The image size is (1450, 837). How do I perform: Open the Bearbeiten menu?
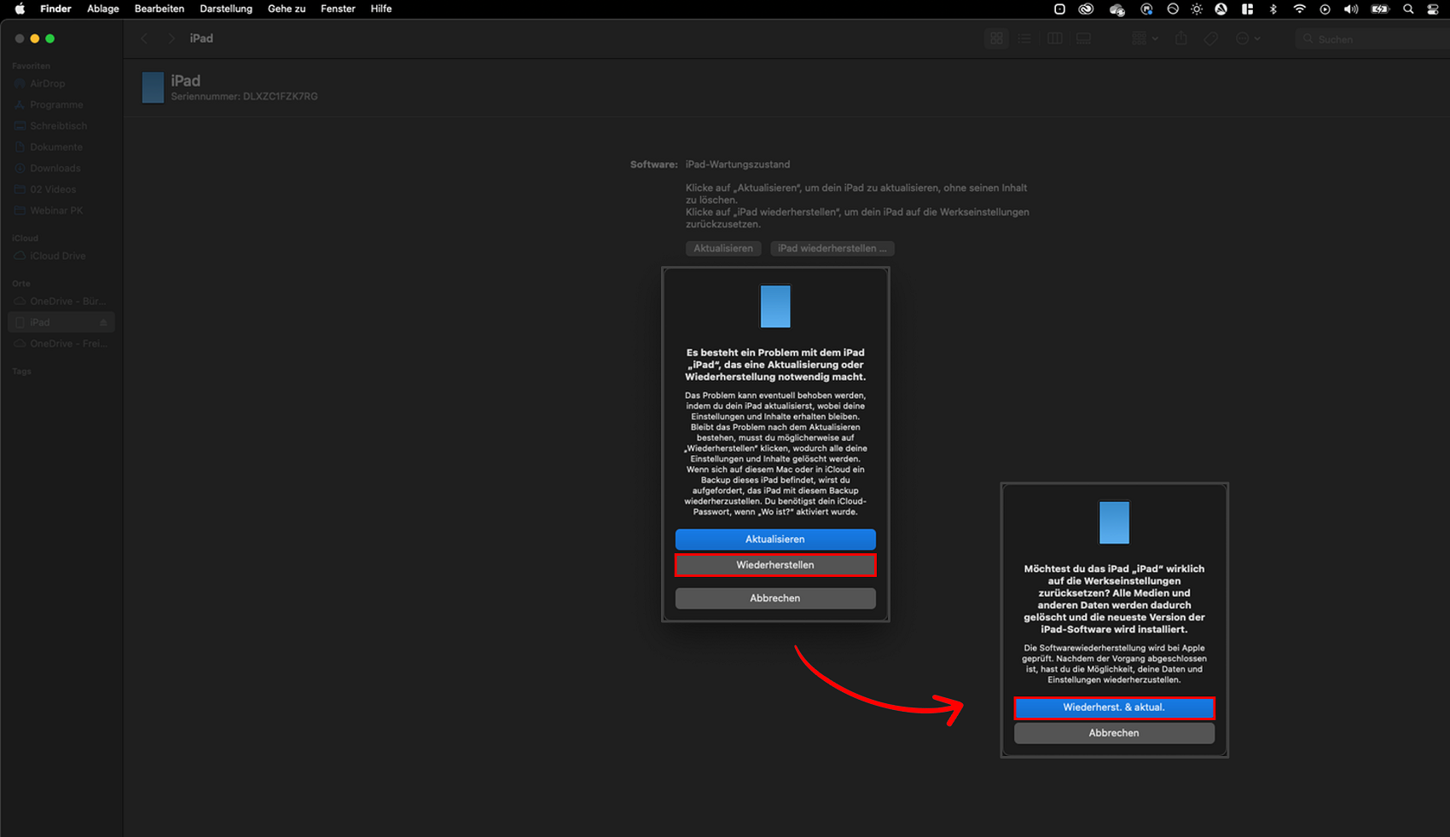pos(159,9)
